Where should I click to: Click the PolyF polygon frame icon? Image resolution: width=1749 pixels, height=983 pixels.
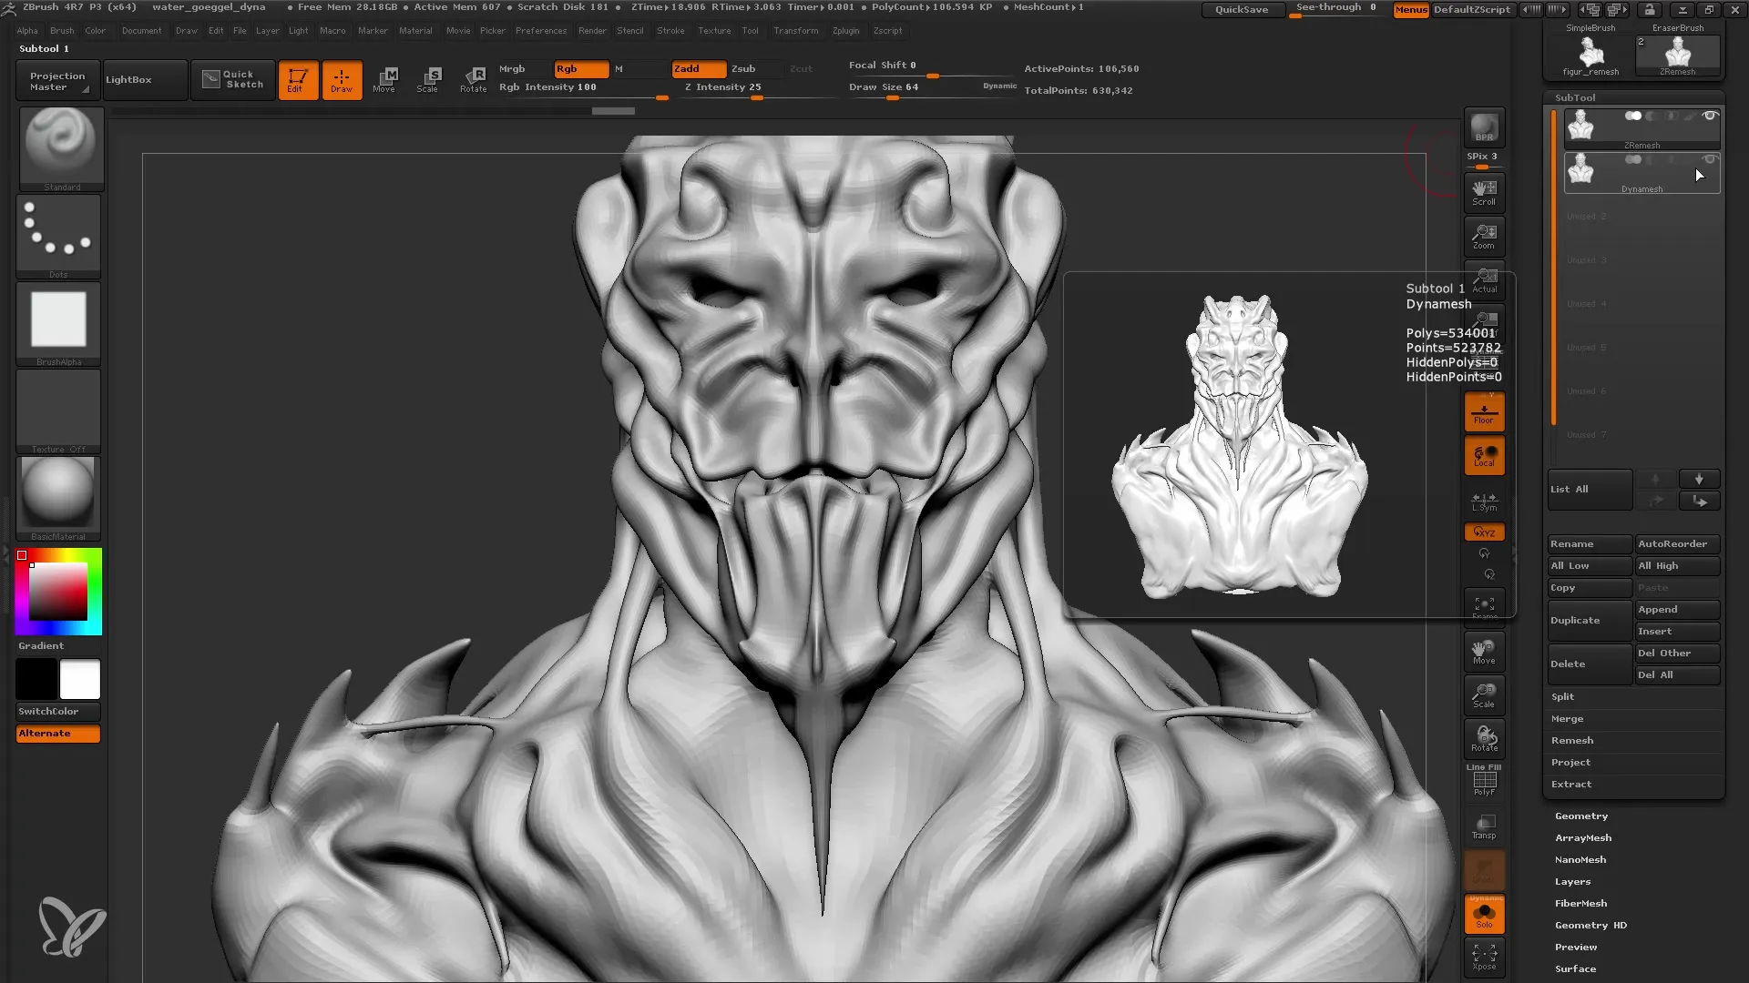click(1484, 781)
